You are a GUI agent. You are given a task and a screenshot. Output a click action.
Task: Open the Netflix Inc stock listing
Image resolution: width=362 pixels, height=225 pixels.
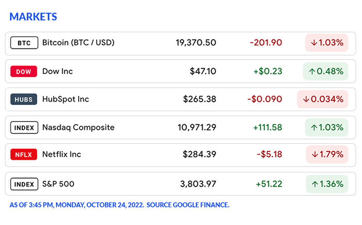(x=61, y=155)
